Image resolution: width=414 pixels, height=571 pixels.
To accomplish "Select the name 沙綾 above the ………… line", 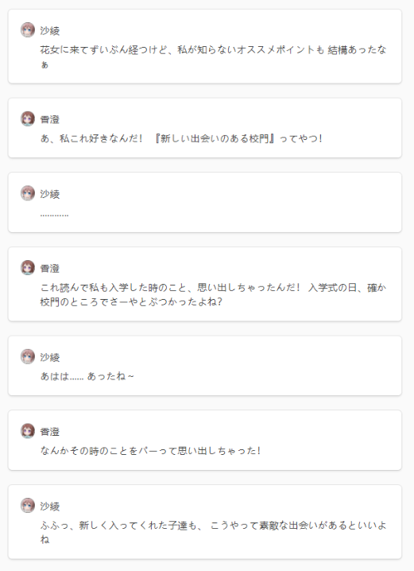I will (50, 194).
